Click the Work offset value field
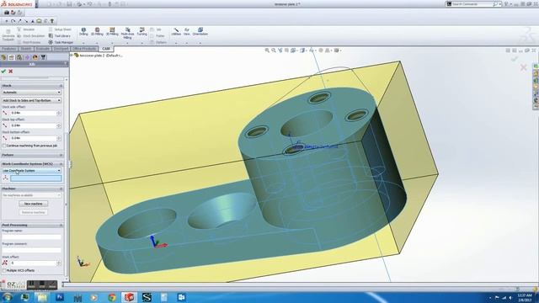Viewport: 539px width, 303px height. click(33, 263)
